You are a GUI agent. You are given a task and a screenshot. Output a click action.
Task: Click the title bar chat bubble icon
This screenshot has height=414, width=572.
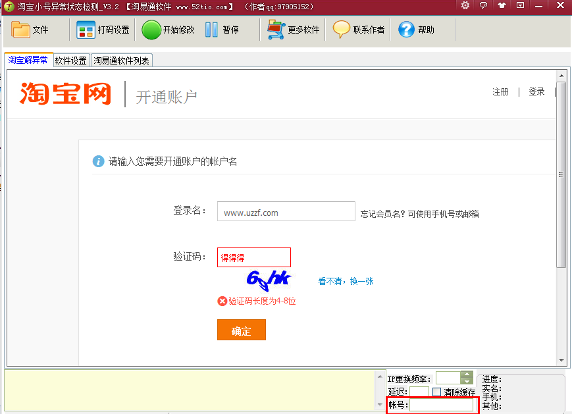click(x=483, y=5)
